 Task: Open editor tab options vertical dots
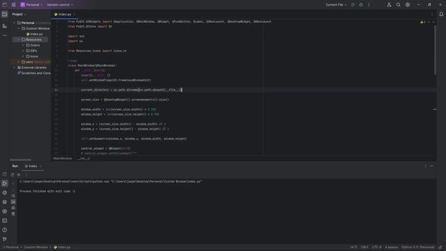pos(432,14)
